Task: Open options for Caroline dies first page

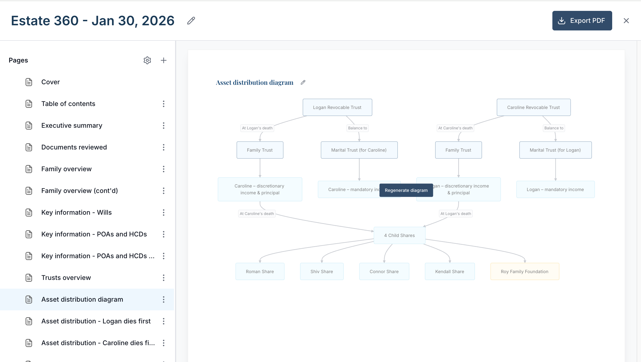Action: [163, 343]
